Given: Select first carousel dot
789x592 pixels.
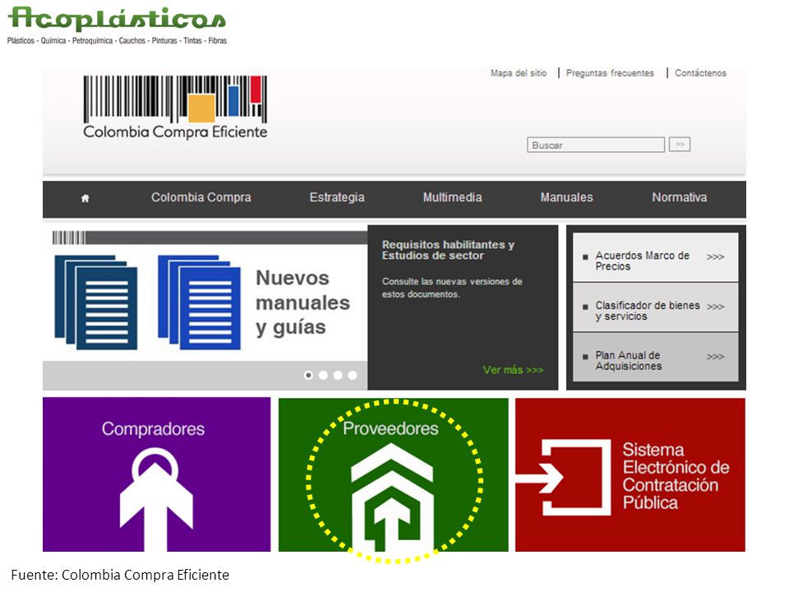Looking at the screenshot, I should click(x=308, y=375).
